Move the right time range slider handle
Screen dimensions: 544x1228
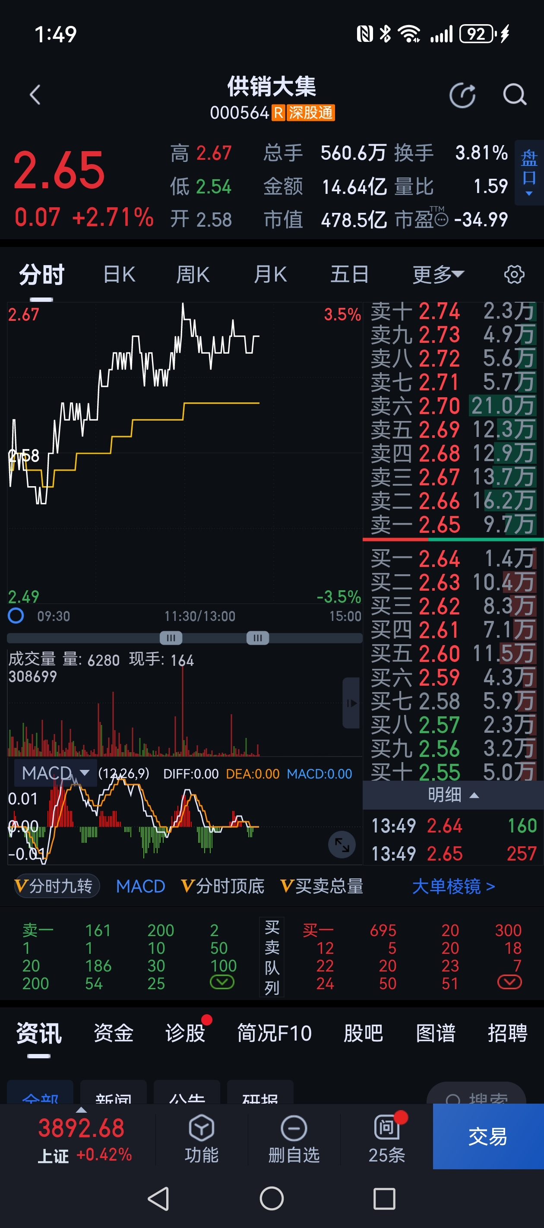(258, 638)
